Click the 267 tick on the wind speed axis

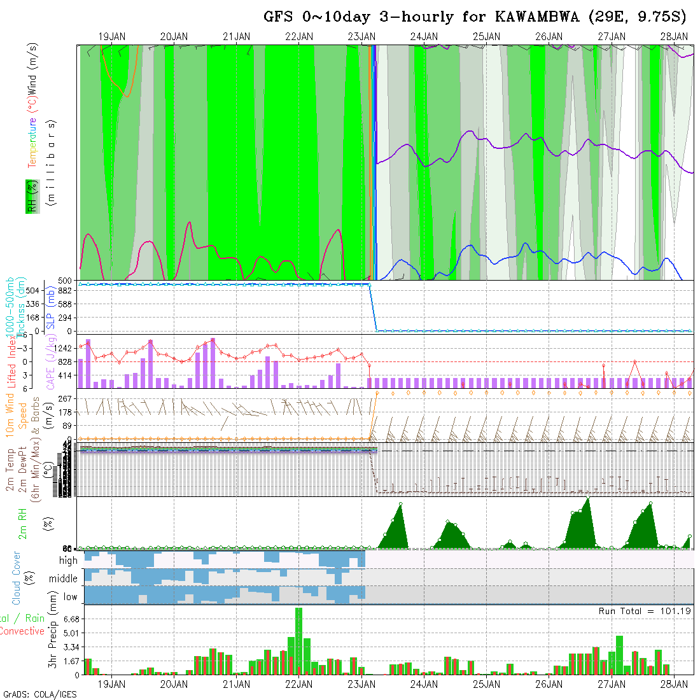coord(69,398)
